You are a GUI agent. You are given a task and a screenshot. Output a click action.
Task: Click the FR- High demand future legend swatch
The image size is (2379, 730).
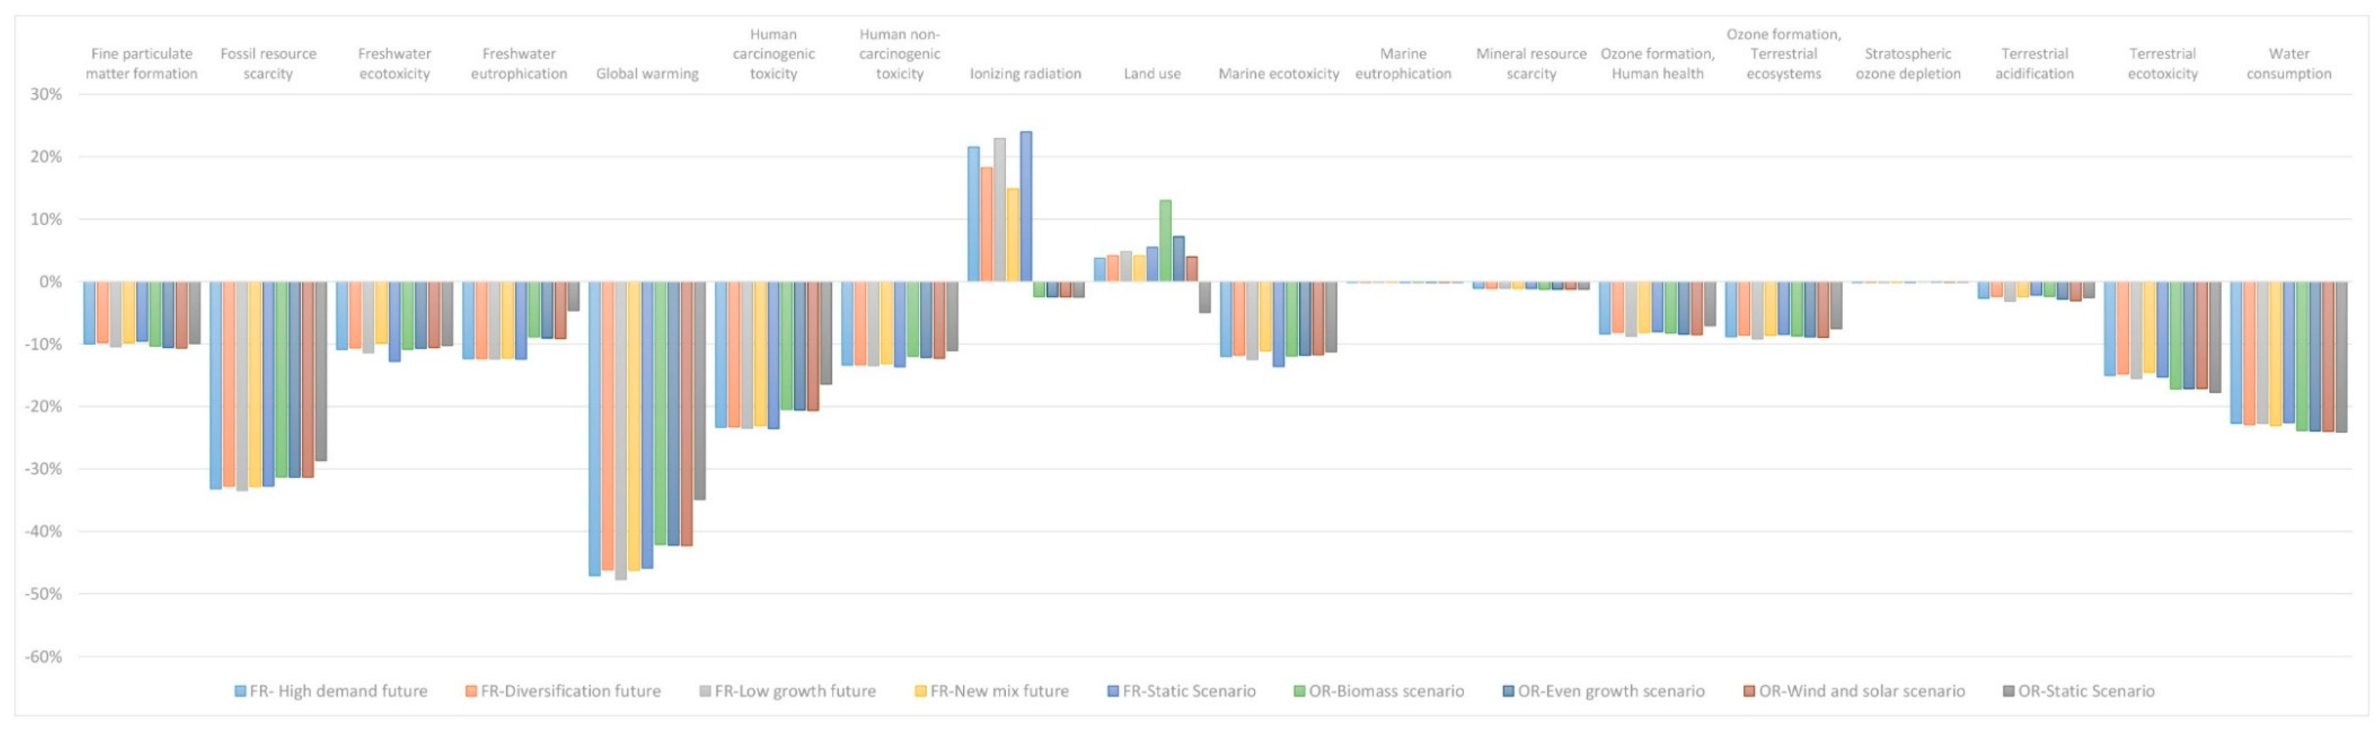pos(240,691)
